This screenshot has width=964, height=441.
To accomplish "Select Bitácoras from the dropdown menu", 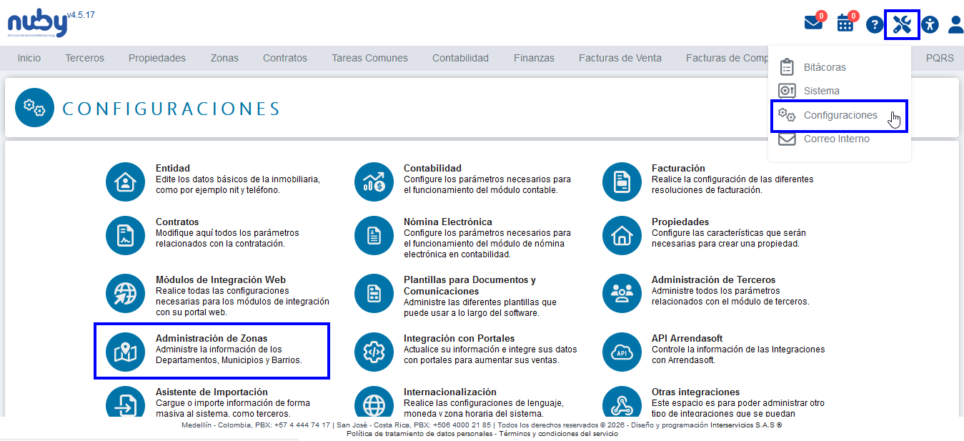I will coord(824,67).
